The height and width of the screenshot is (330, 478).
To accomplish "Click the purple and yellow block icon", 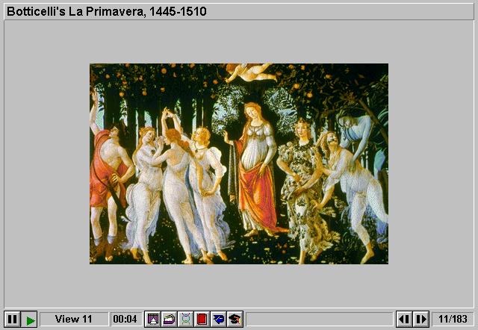I will click(170, 319).
